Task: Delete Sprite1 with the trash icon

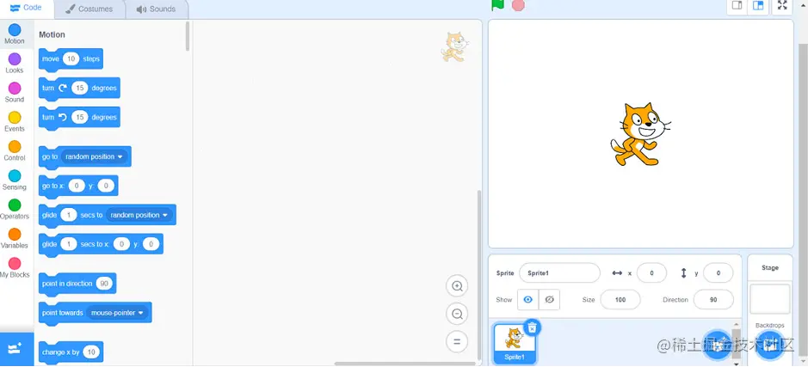Action: click(533, 327)
